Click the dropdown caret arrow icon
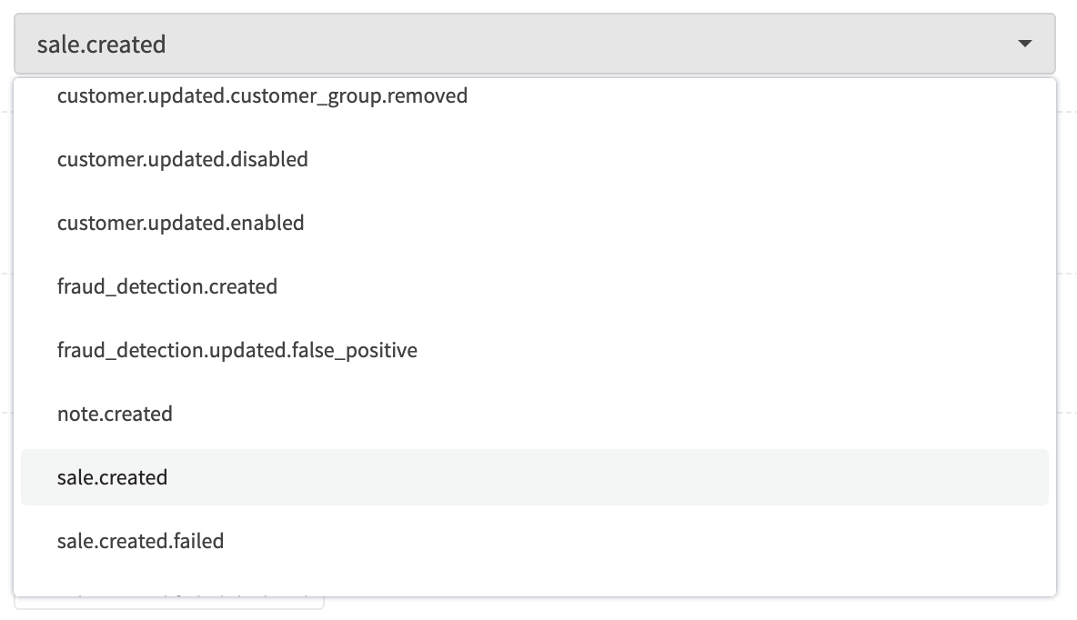Viewport: 1077px width, 620px height. coord(1024,44)
